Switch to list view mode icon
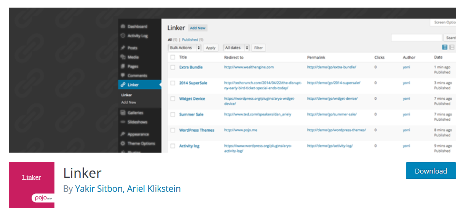Image resolution: width=463 pixels, height=212 pixels. 445,47
